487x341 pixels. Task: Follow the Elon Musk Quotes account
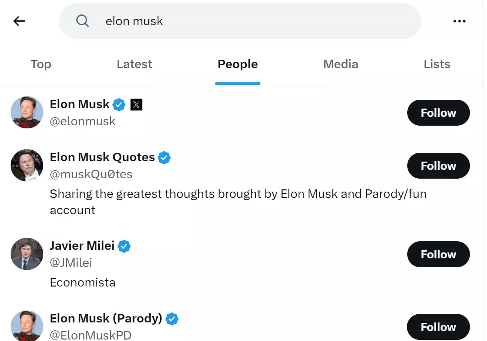coord(438,166)
